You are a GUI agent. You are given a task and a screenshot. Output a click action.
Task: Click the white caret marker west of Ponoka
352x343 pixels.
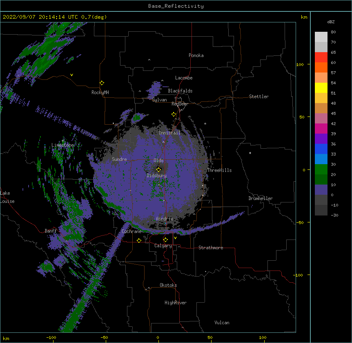click(149, 60)
